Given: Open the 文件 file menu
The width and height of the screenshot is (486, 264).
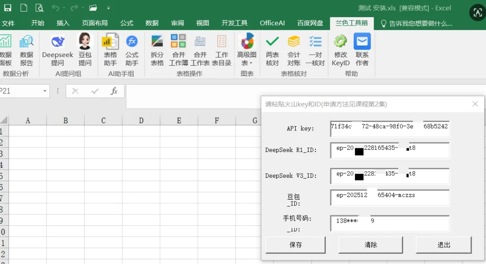Looking at the screenshot, I should [8, 23].
